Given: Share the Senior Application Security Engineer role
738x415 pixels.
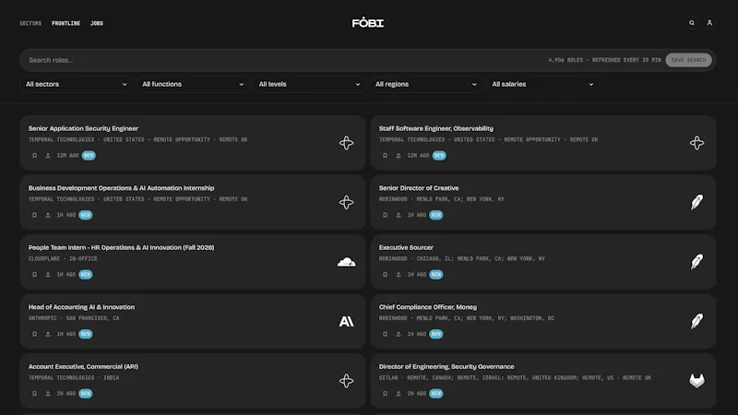Looking at the screenshot, I should (48, 155).
